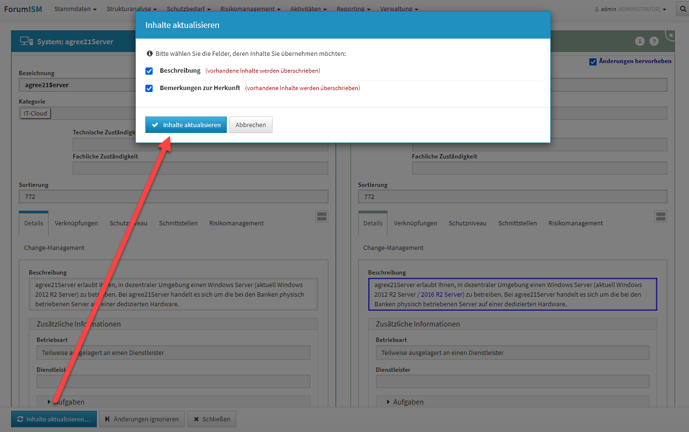Switch to right Schnittstellen tab
Screen dimensions: 689x432
pyautogui.click(x=518, y=223)
